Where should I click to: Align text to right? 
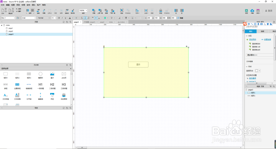pyautogui.click(x=88, y=18)
